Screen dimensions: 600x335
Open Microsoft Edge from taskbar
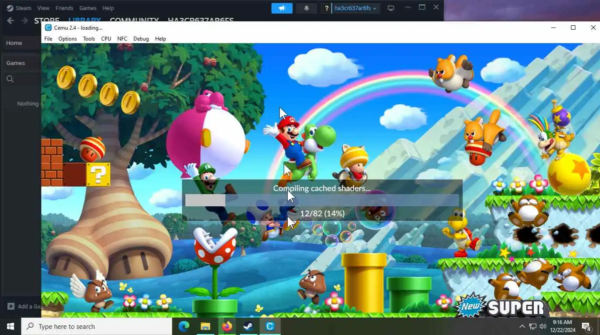(x=184, y=326)
